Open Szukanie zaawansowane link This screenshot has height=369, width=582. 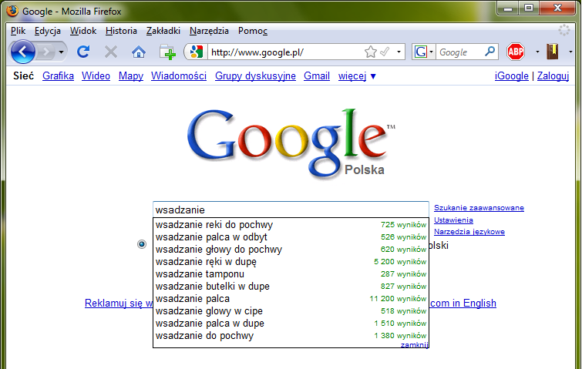[479, 208]
